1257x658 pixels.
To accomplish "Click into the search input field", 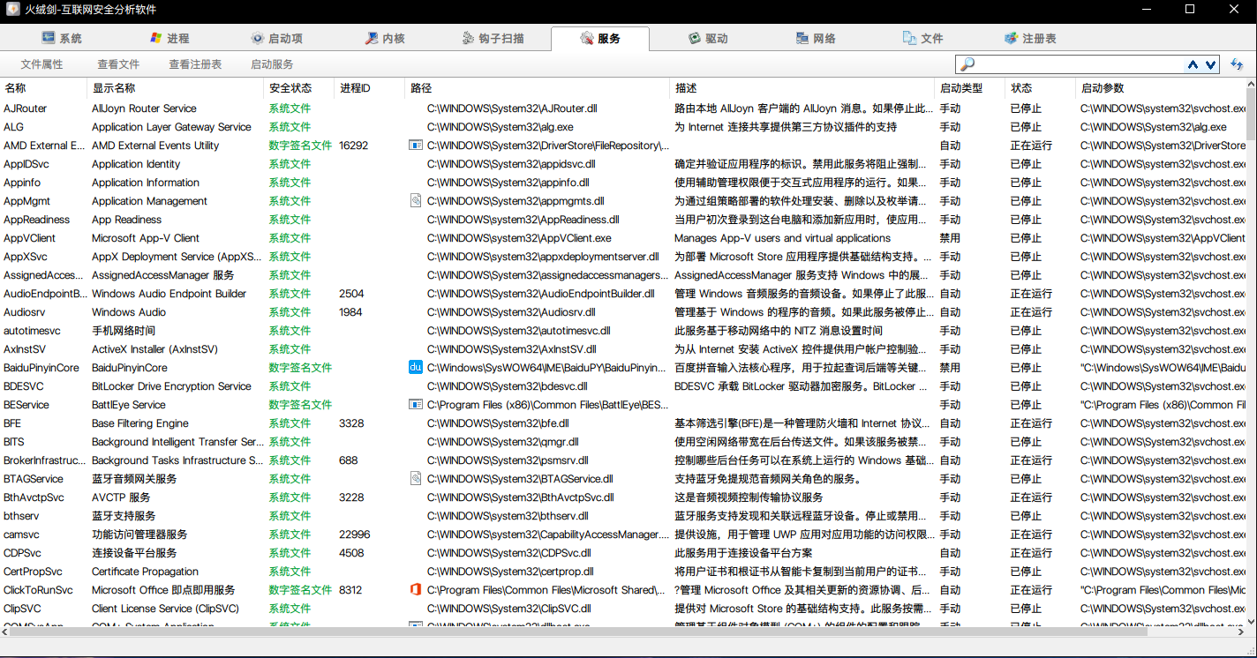I will (x=1080, y=64).
